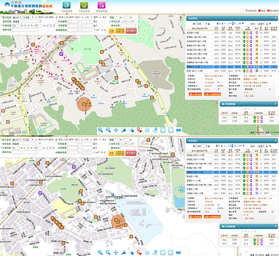Select highlighted blue row in lower 交易資料 table
The image size is (279, 256).
click(x=232, y=172)
